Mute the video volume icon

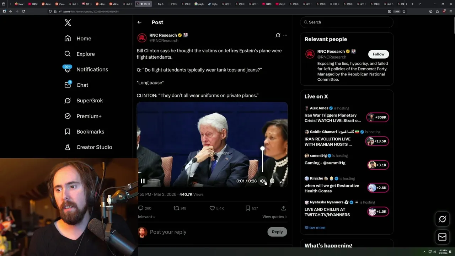click(x=262, y=181)
